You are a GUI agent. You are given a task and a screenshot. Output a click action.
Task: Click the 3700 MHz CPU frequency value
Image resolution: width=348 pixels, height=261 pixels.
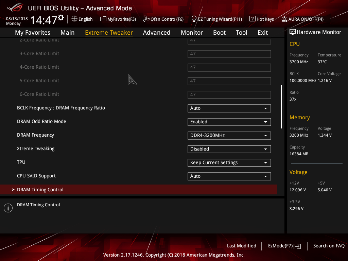pyautogui.click(x=299, y=62)
